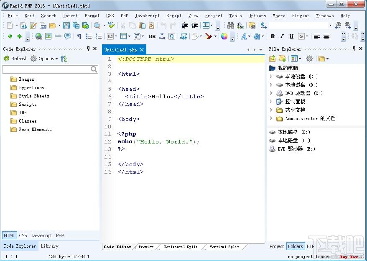Save the current file
367x261 pixels.
(x=66, y=25)
